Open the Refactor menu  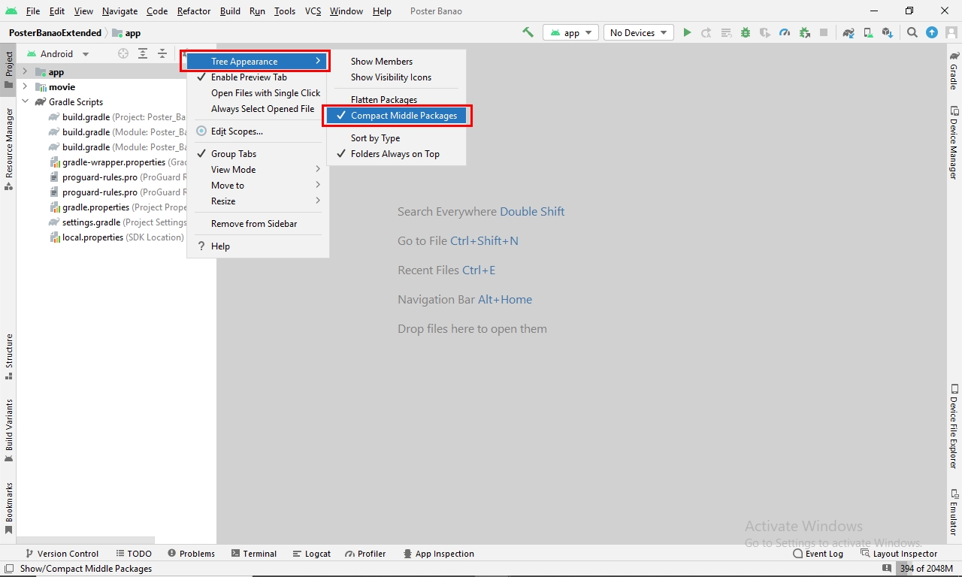click(x=194, y=11)
